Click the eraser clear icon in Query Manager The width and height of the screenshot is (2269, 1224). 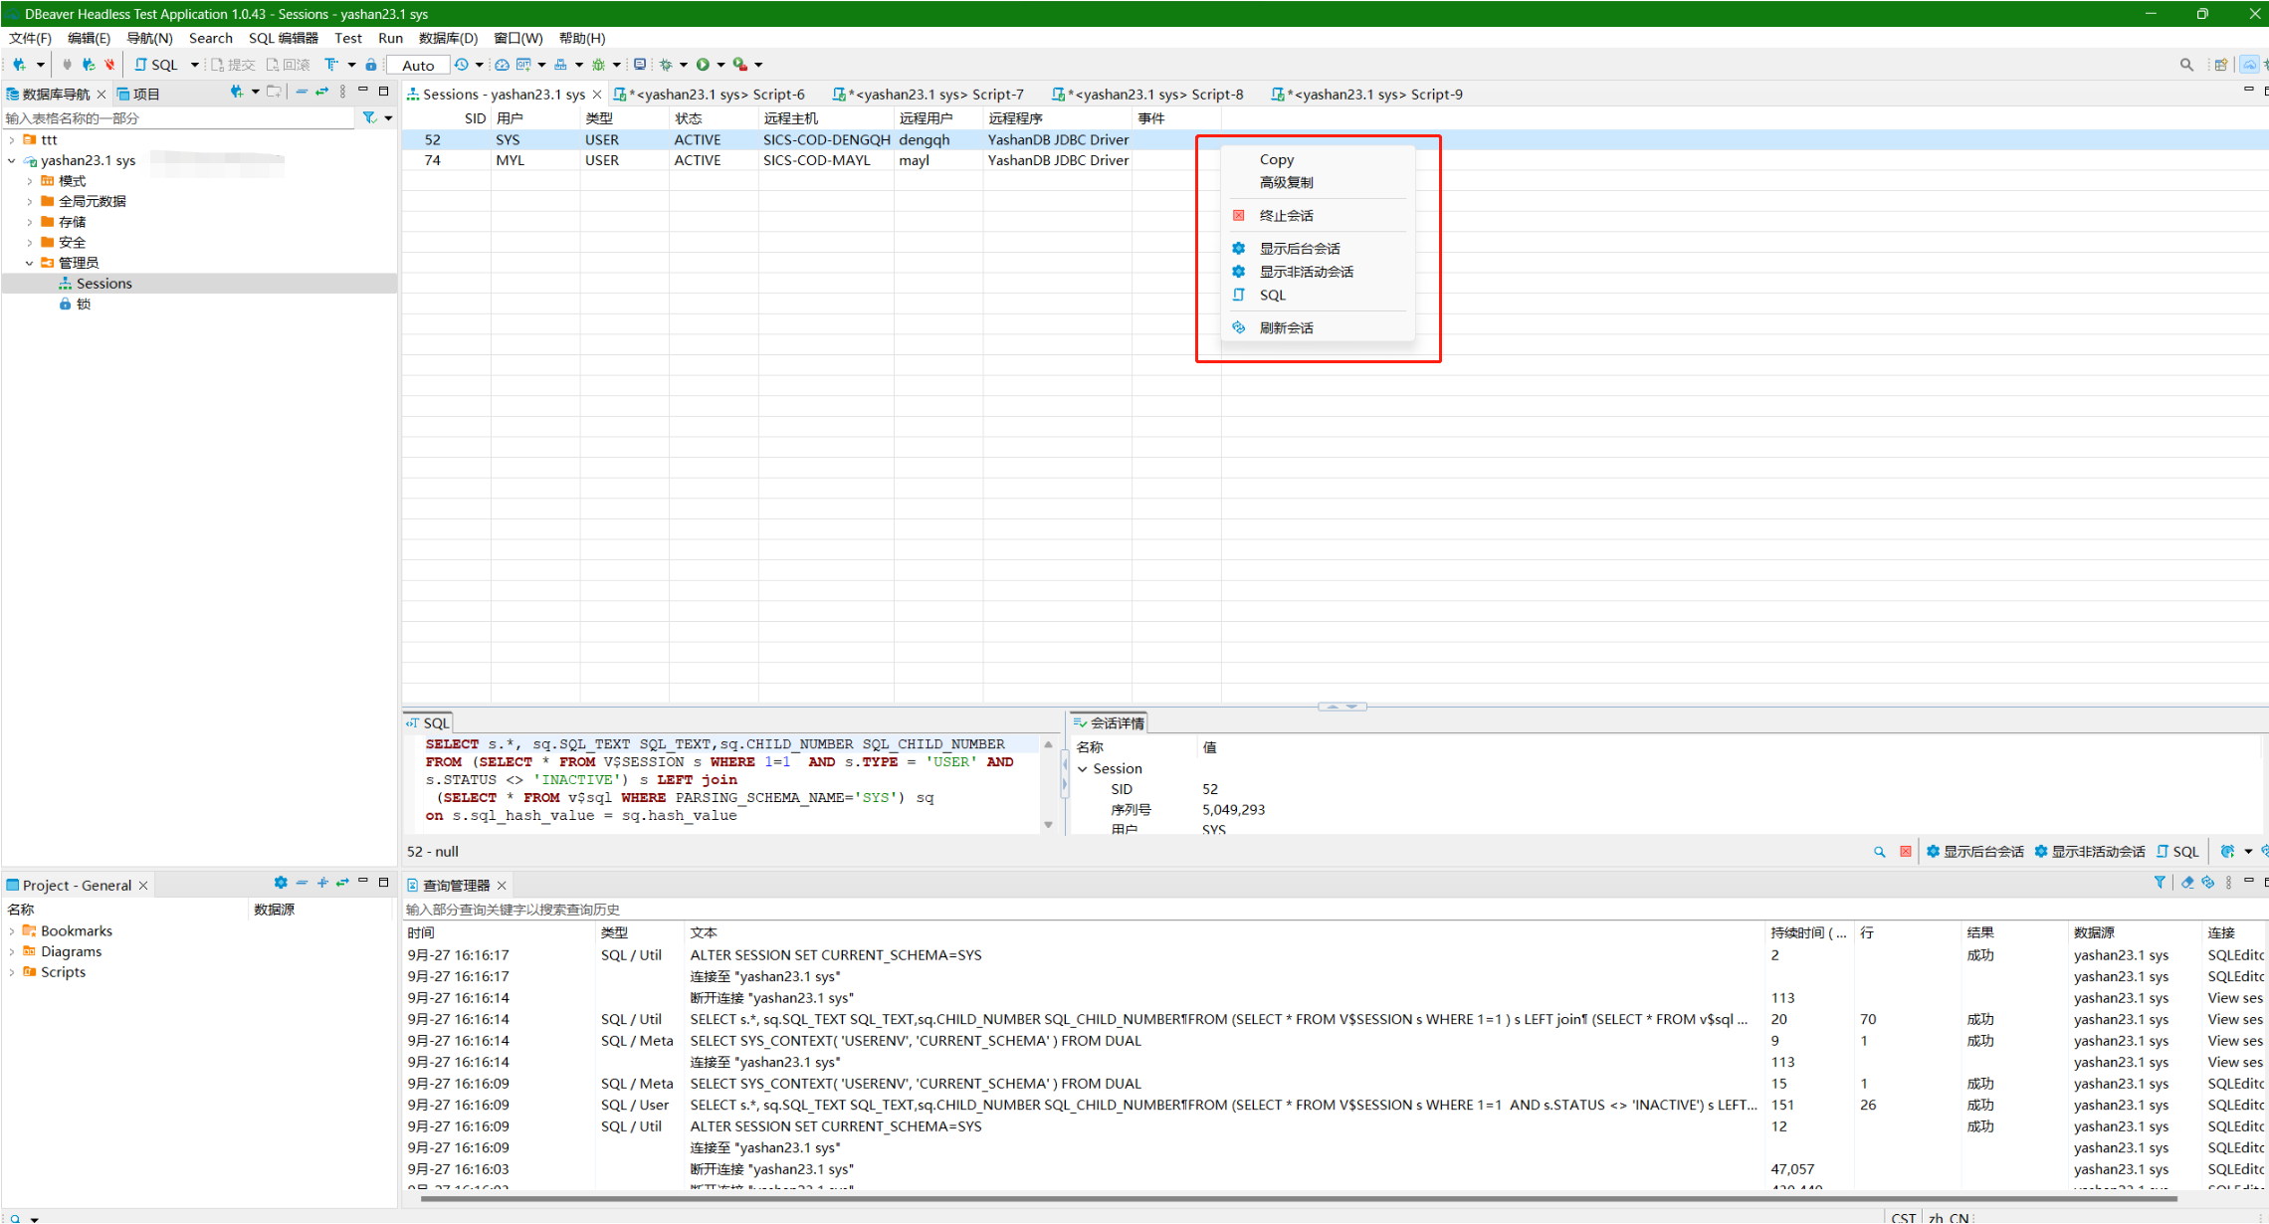[2187, 883]
